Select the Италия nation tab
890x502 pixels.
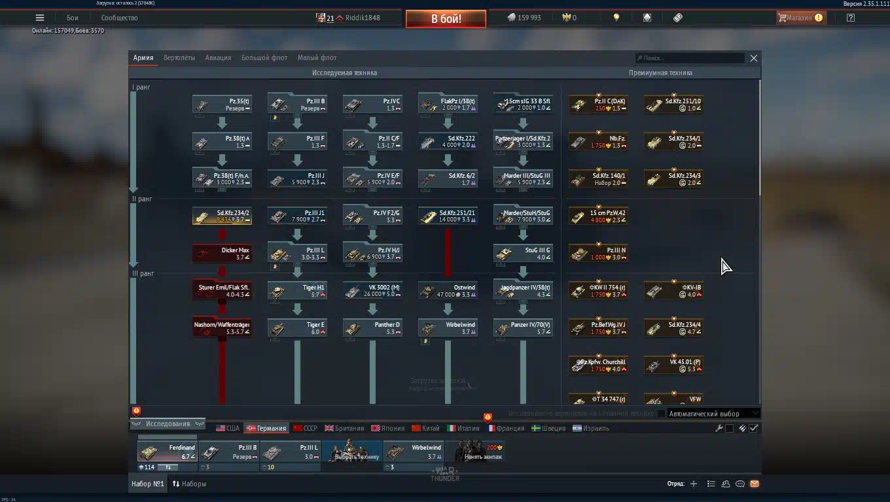coord(463,428)
